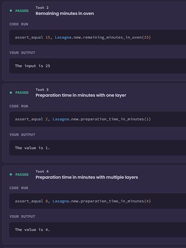The image size is (186, 248).
Task: Click the preparation_time_in_minutes(1) code line
Action: 83,119
